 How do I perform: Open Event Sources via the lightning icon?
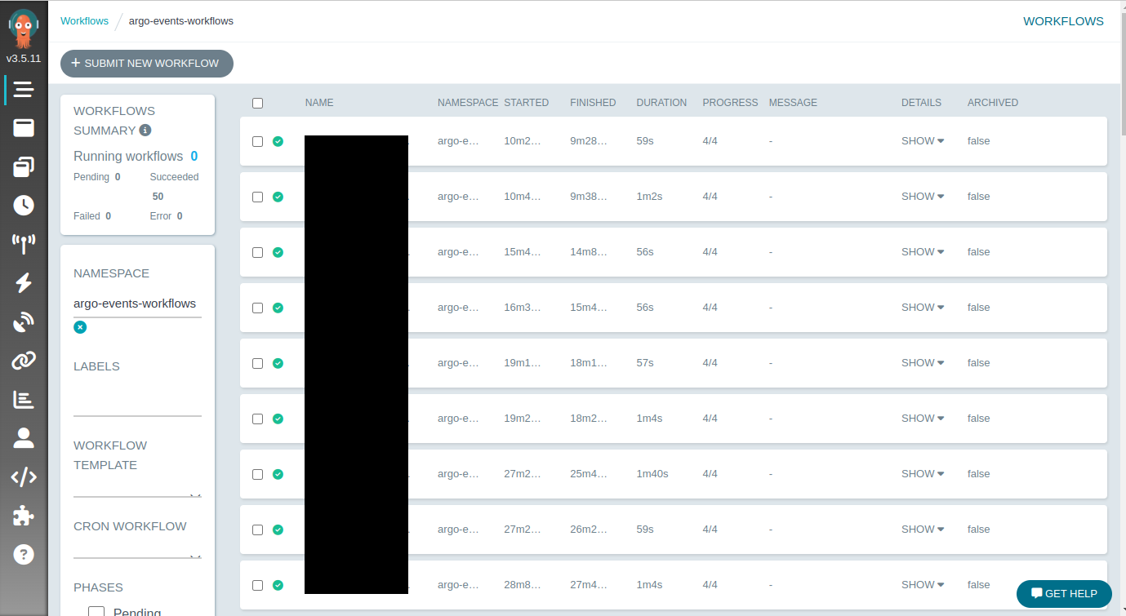pyautogui.click(x=24, y=283)
